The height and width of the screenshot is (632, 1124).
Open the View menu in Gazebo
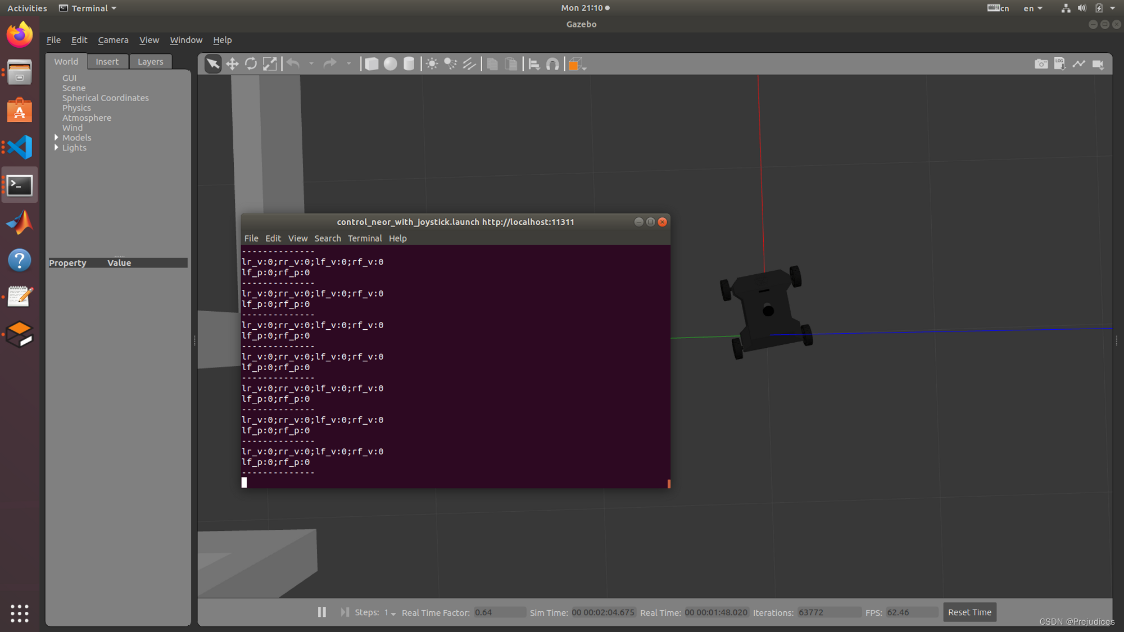click(x=149, y=39)
